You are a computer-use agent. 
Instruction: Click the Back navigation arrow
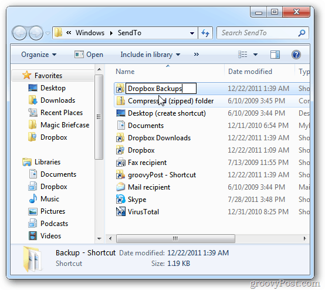19,33
